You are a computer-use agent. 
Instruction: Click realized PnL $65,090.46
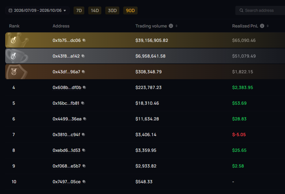(x=244, y=40)
